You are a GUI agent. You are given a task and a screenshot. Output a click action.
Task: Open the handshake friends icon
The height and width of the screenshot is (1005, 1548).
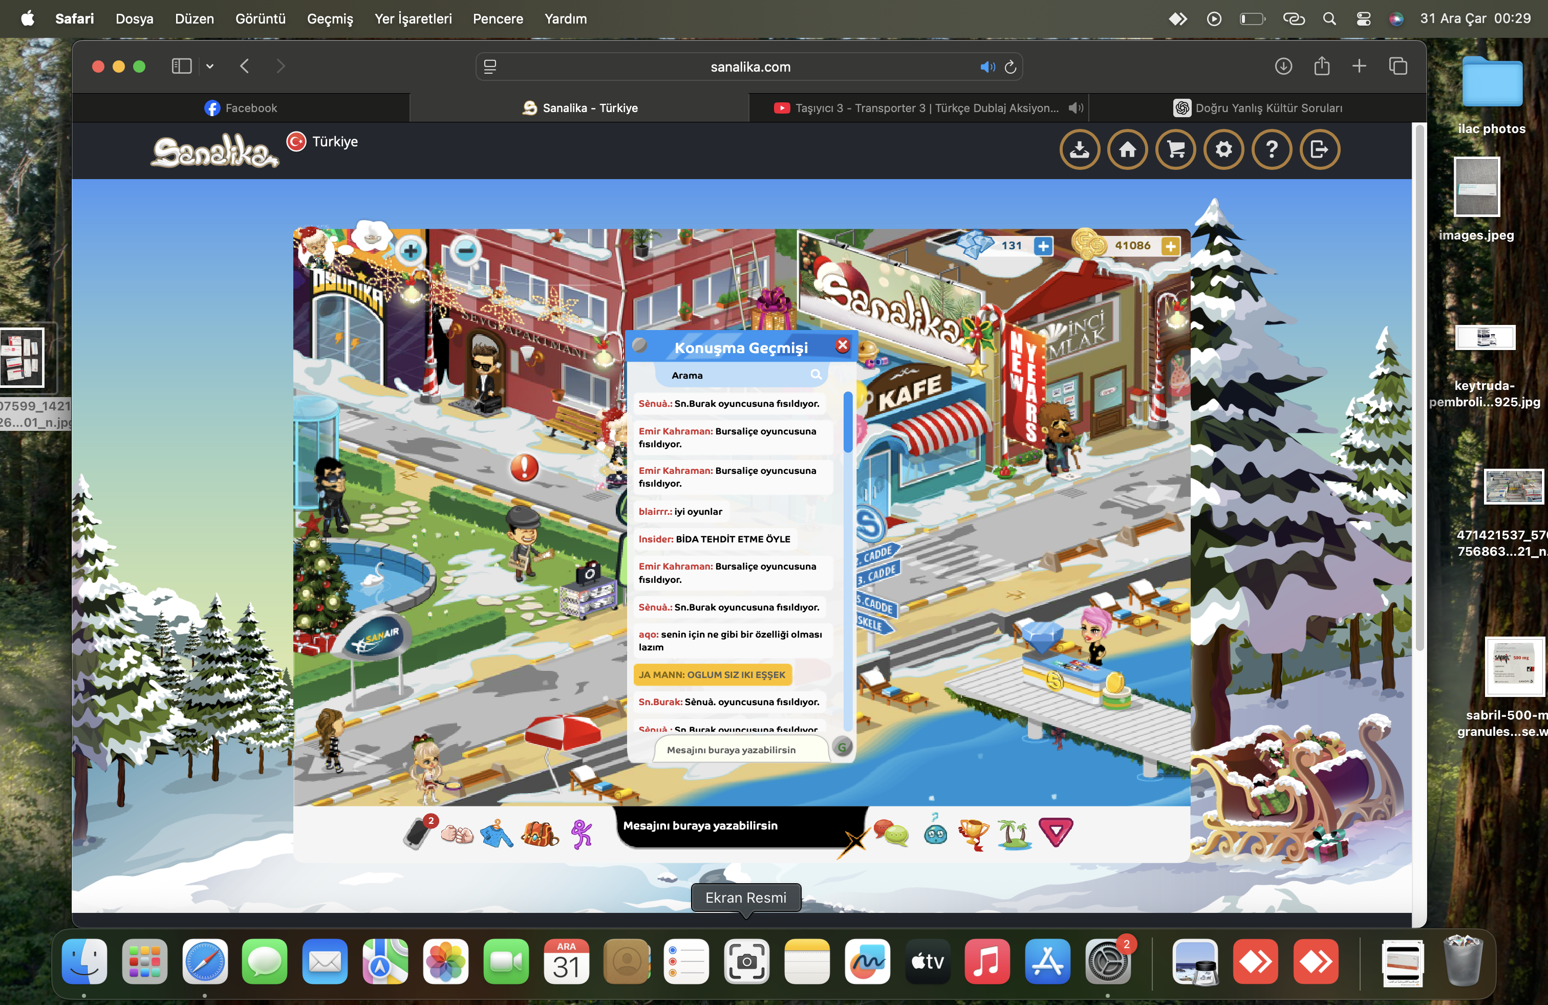(x=457, y=834)
